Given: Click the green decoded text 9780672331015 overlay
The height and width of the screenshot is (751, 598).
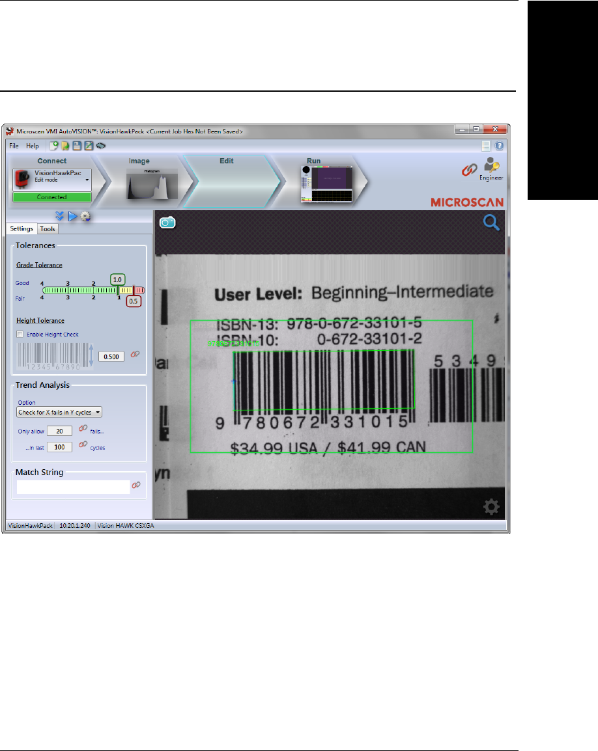Looking at the screenshot, I should click(234, 344).
